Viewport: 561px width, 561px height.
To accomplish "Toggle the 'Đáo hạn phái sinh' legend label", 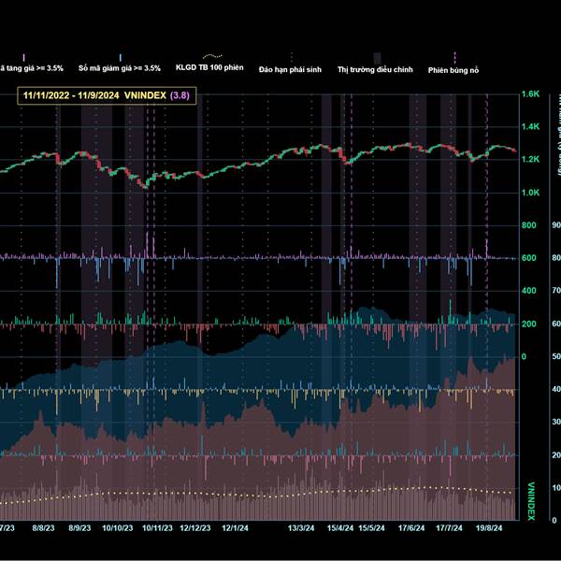I will [292, 68].
